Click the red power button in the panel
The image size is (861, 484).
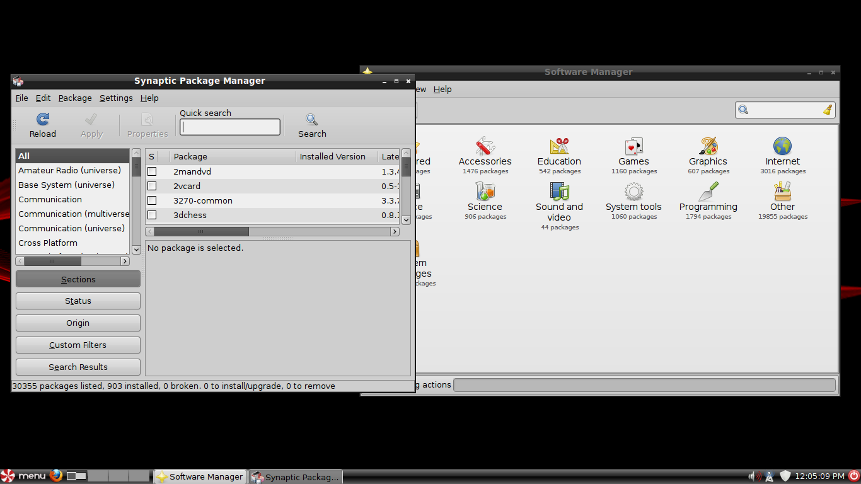pos(854,476)
